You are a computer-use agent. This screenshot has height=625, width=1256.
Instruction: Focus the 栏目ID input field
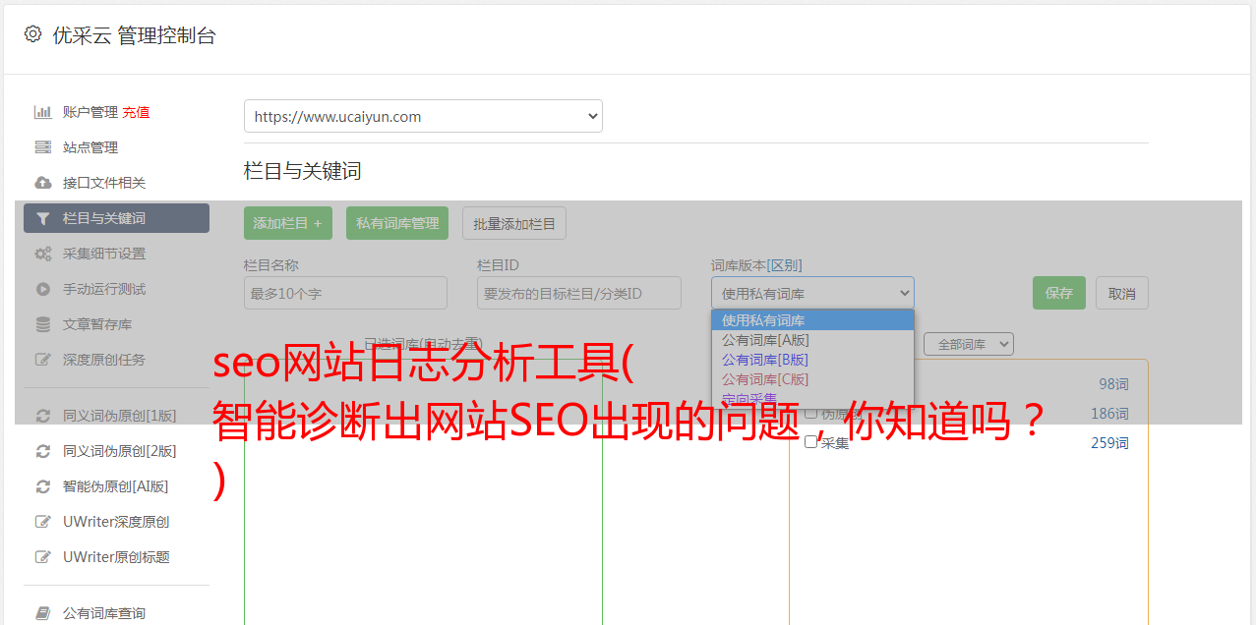[x=579, y=293]
